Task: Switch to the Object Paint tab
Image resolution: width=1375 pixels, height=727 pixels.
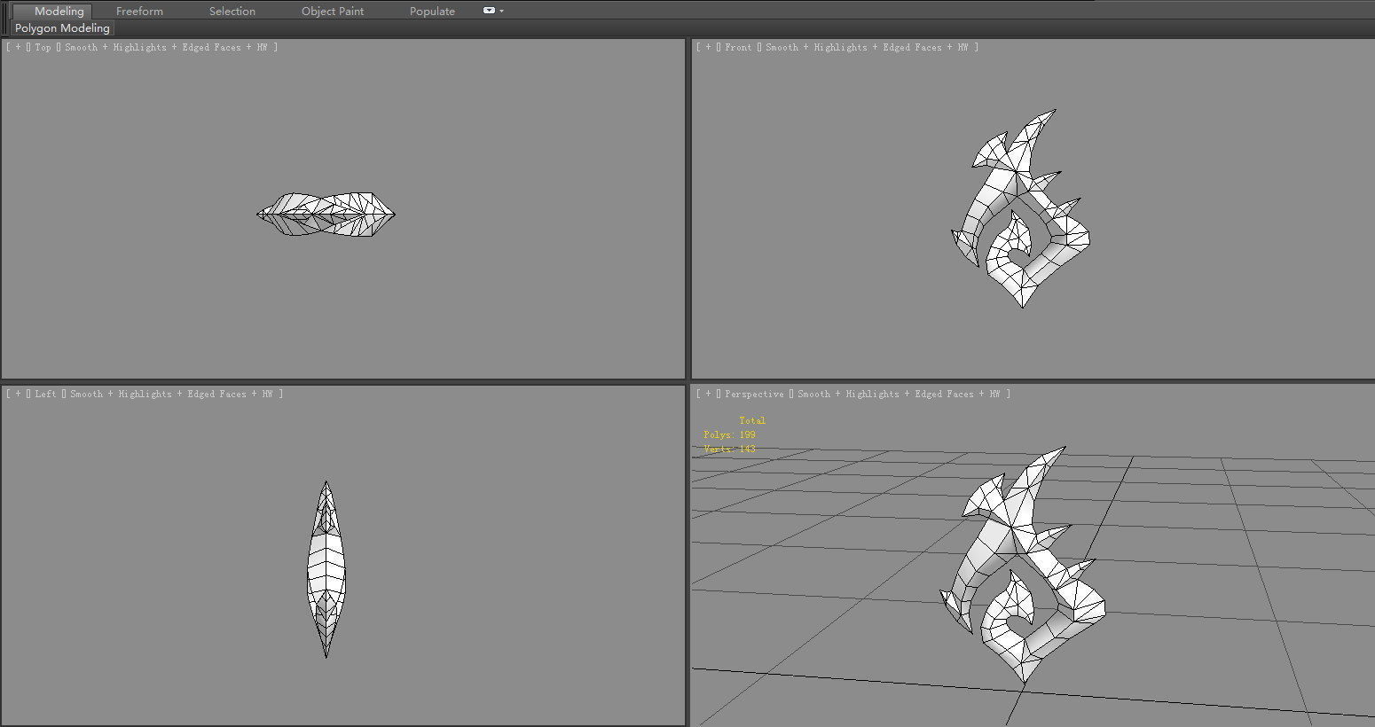Action: tap(333, 11)
